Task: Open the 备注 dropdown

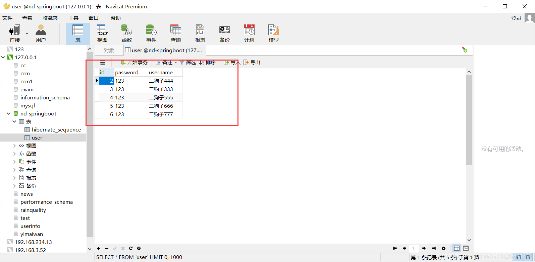Action: 167,63
